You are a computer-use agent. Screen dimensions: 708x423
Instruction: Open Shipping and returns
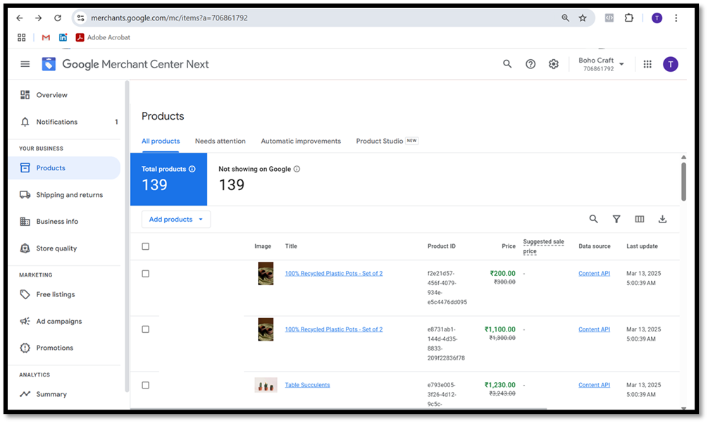point(64,195)
